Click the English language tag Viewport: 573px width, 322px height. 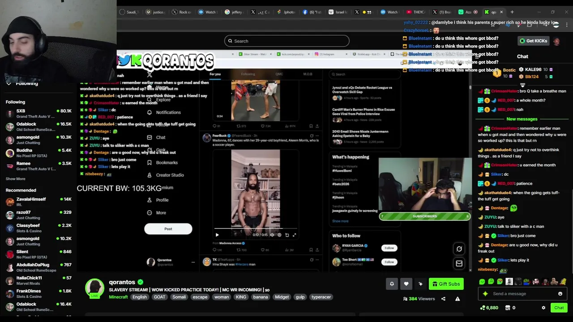[139, 297]
